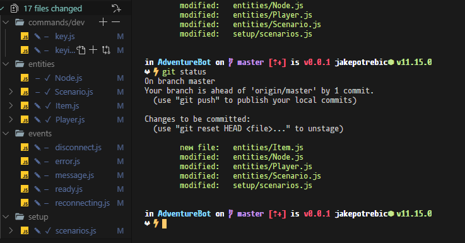
Task: Click the 'git reset HEAD <file>...' hint line
Action: [x=248, y=129]
